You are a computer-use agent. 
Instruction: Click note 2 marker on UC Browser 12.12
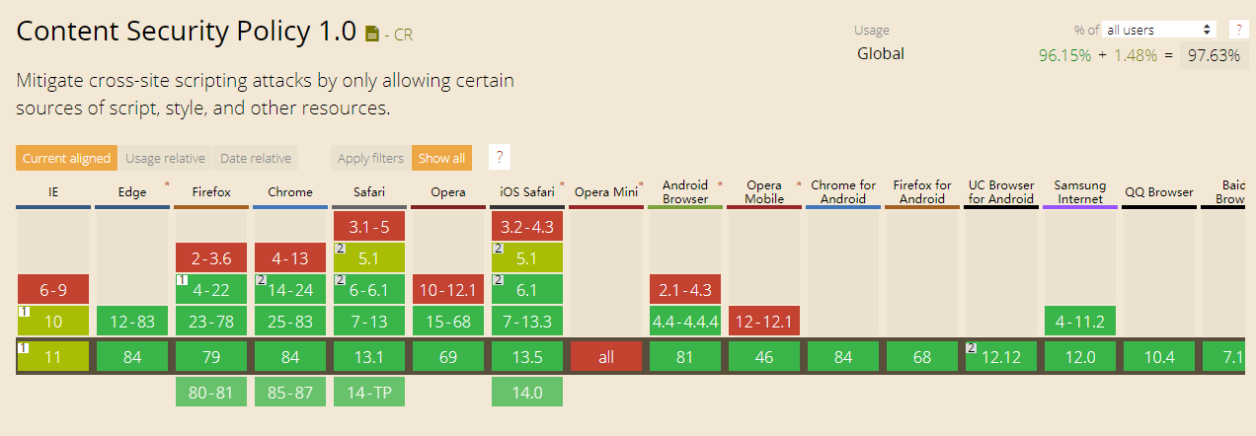(972, 348)
